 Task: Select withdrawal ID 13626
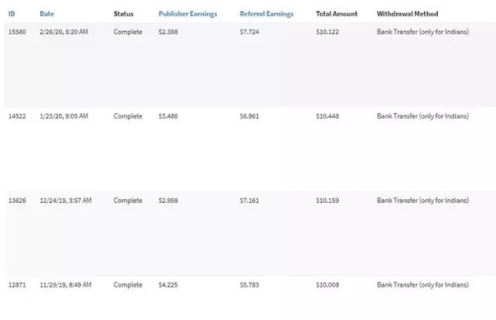coord(17,201)
